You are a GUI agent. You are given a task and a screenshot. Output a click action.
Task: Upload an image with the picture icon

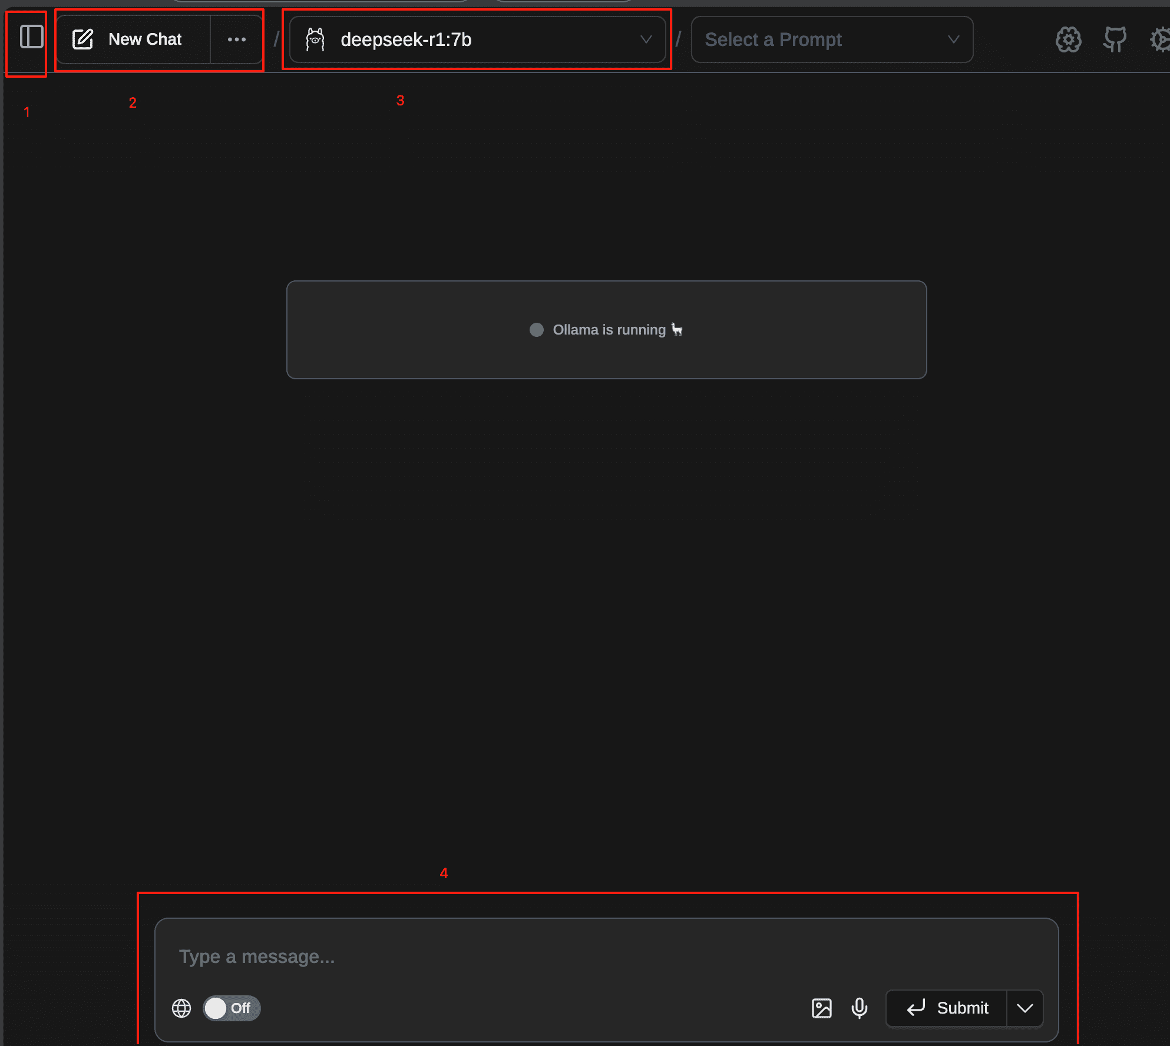click(821, 1008)
